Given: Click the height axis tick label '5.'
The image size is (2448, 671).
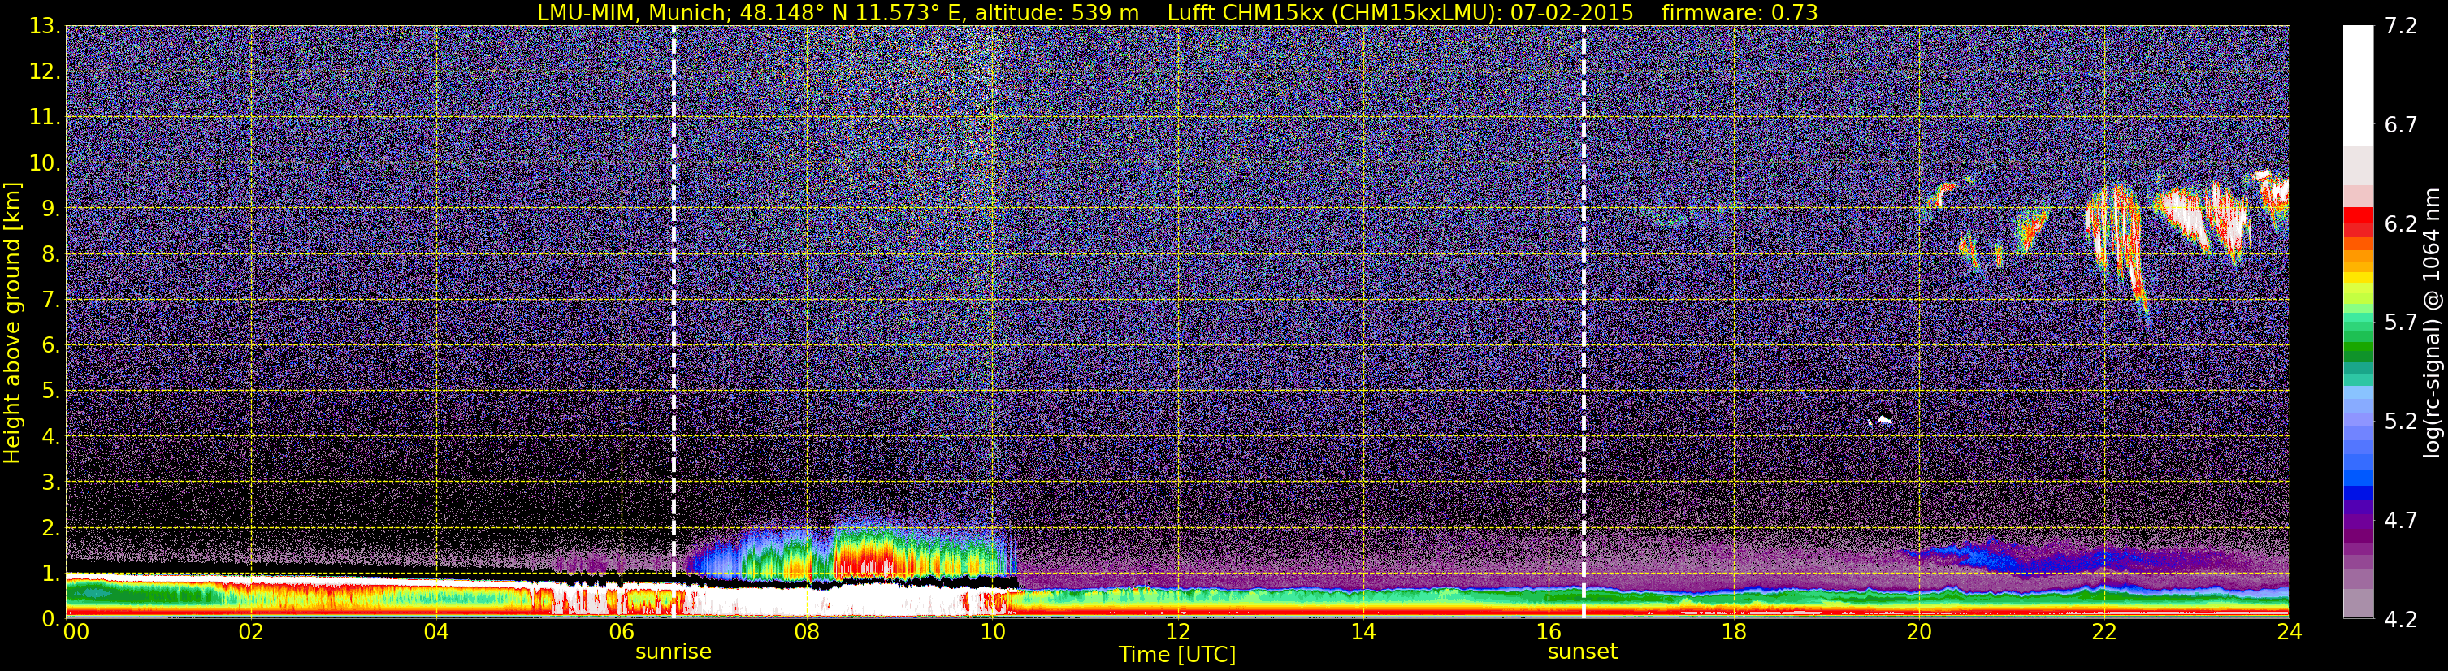Looking at the screenshot, I should (50, 392).
